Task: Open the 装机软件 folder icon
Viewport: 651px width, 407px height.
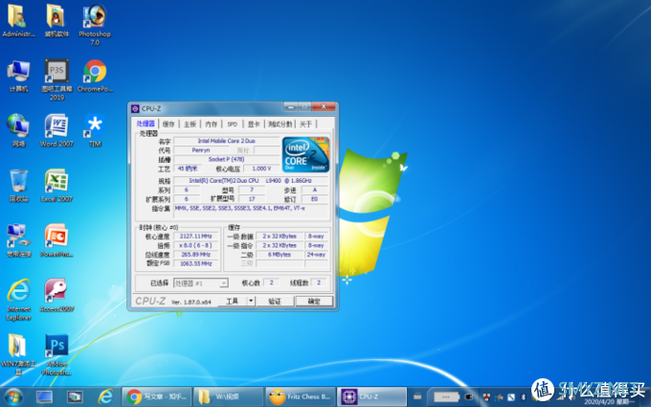Action: (x=56, y=21)
